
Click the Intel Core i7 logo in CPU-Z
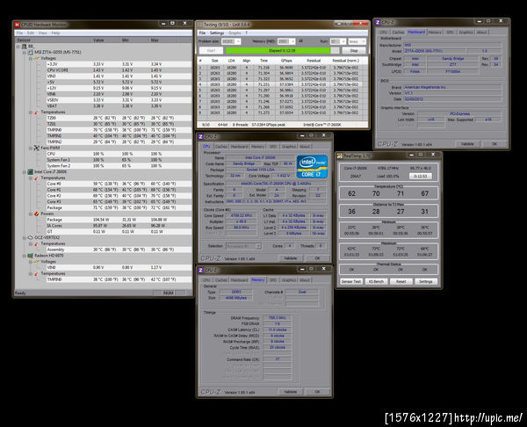point(312,166)
